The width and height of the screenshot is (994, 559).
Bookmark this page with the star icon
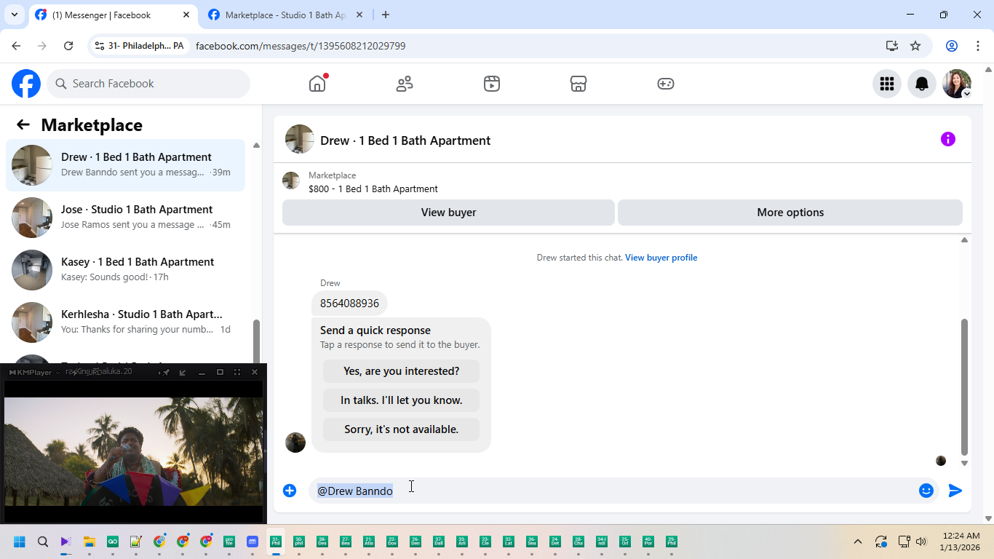[x=915, y=46]
